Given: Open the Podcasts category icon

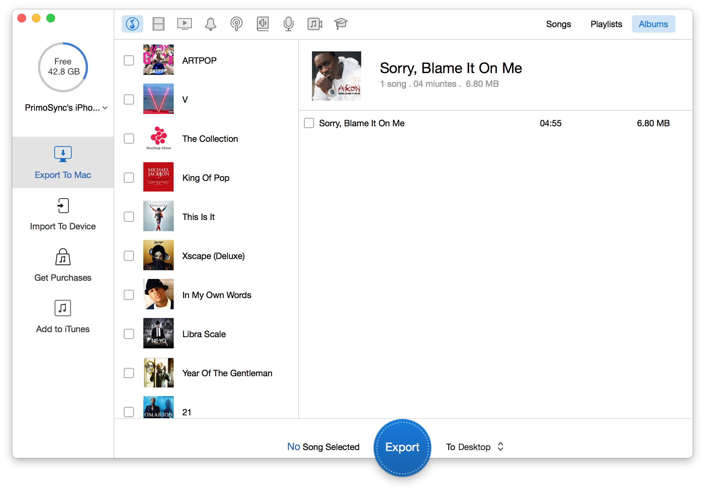Looking at the screenshot, I should 236,24.
